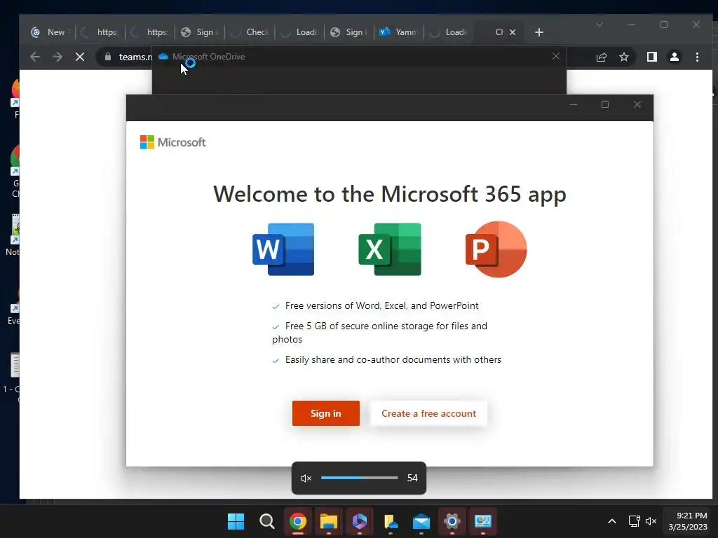Open the Windows Start menu

pos(236,521)
